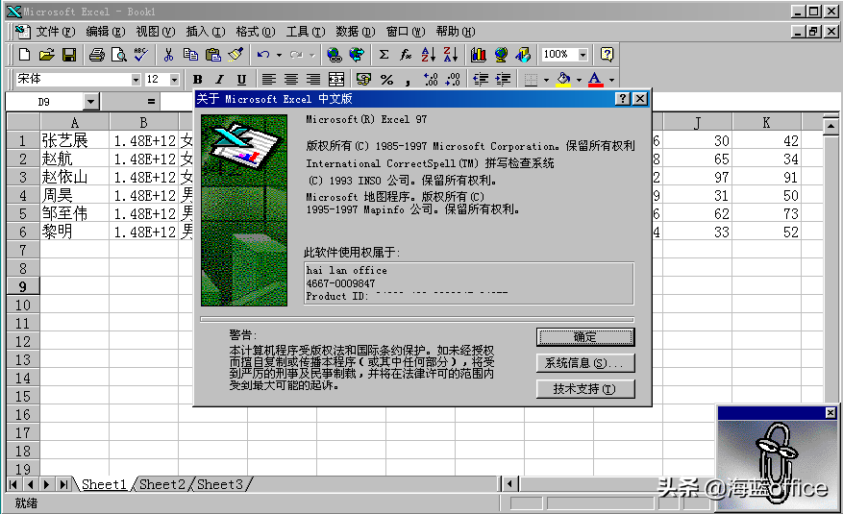Image resolution: width=843 pixels, height=514 pixels.
Task: Click Merge and Center icon
Action: (x=336, y=80)
